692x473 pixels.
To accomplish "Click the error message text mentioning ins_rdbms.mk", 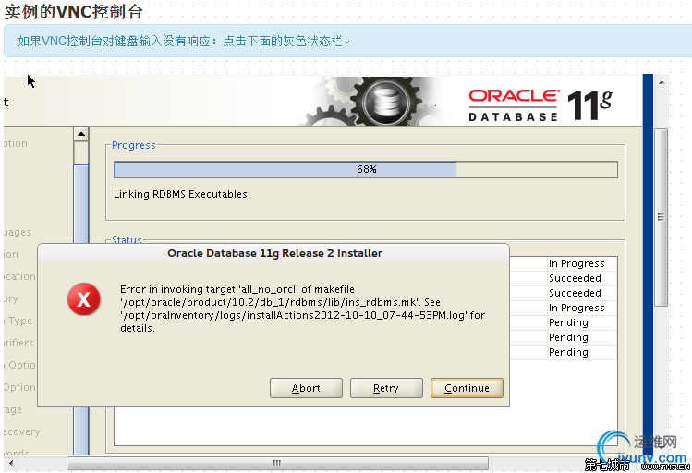I will click(x=303, y=309).
